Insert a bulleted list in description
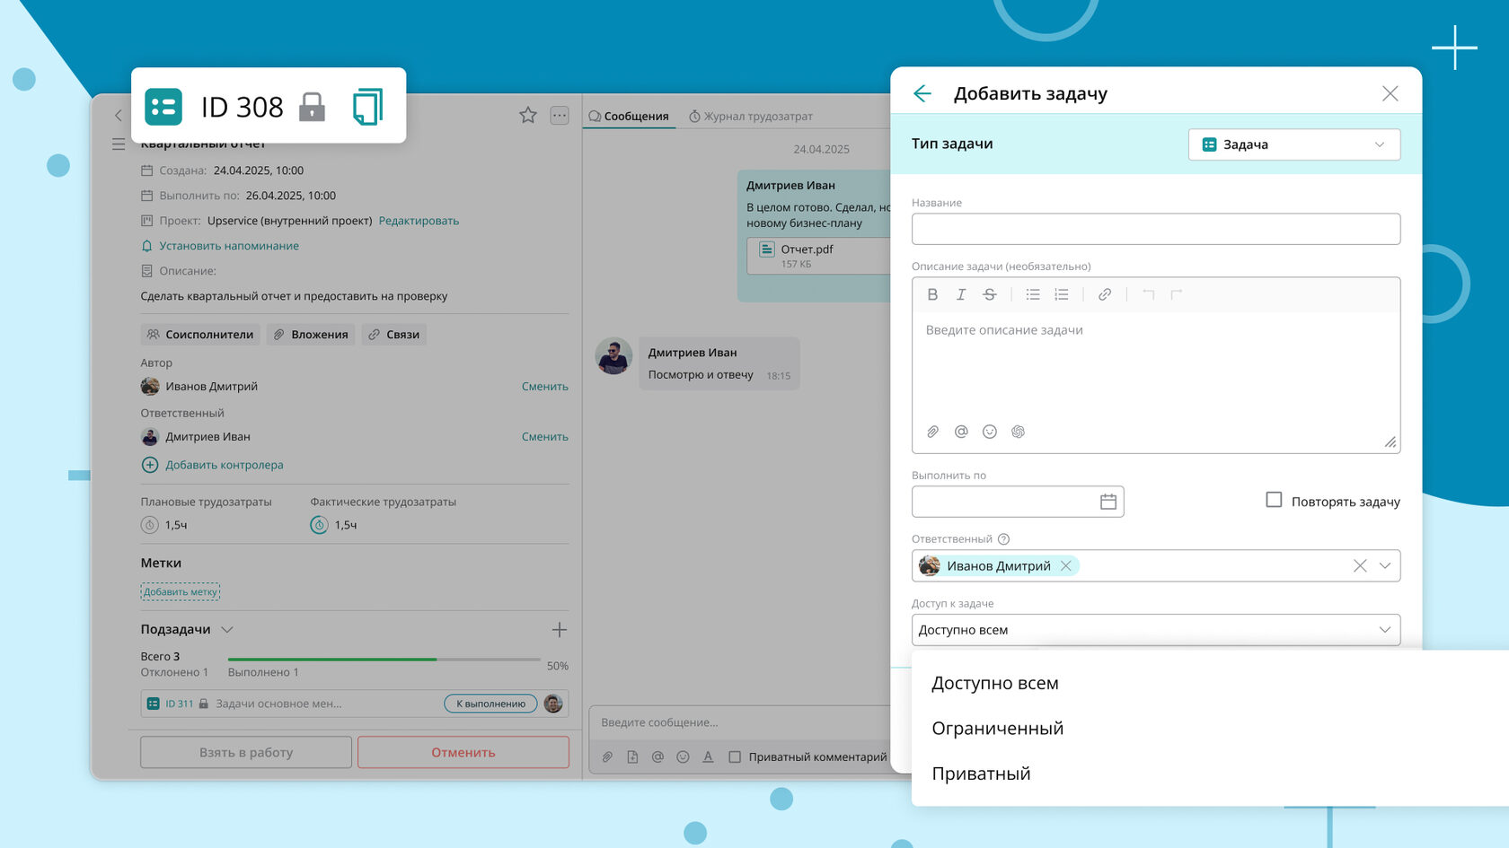 coord(1033,294)
